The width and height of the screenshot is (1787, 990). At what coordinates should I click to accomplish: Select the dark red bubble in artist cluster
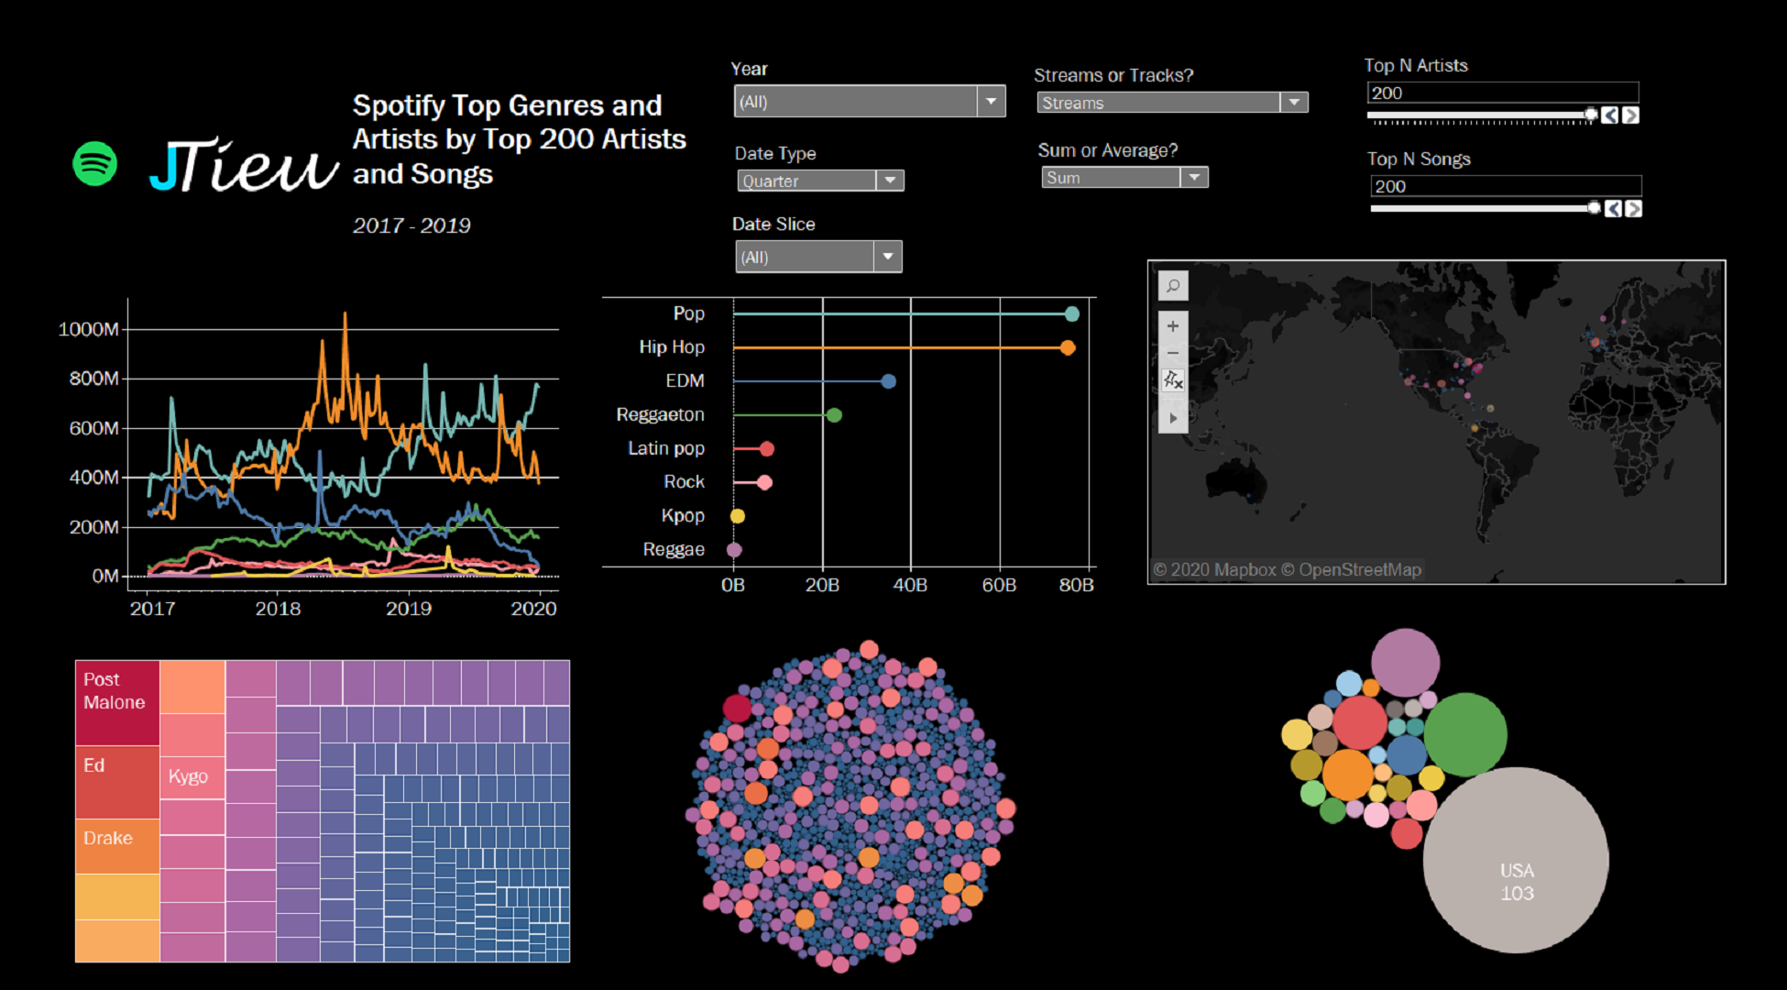click(x=737, y=708)
